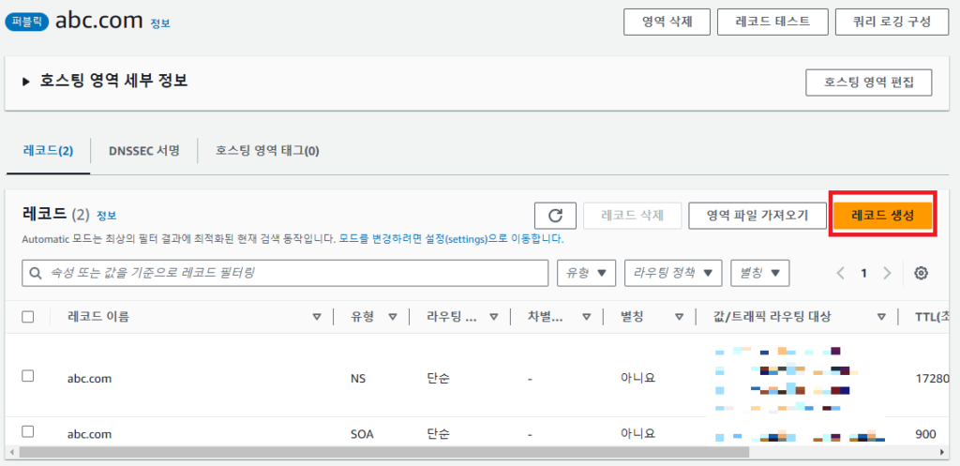Click 아니요 in the SOA row
The height and width of the screenshot is (466, 960).
coord(637,433)
